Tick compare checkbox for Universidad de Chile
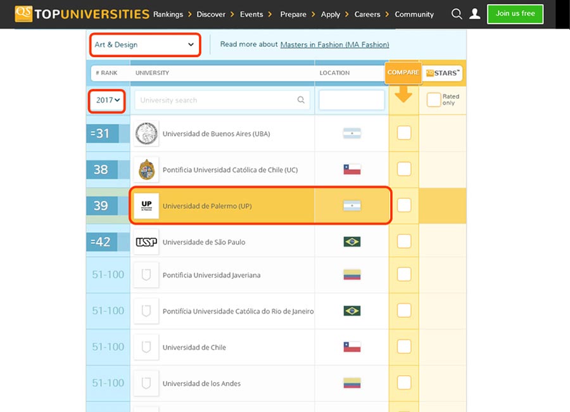 (404, 346)
